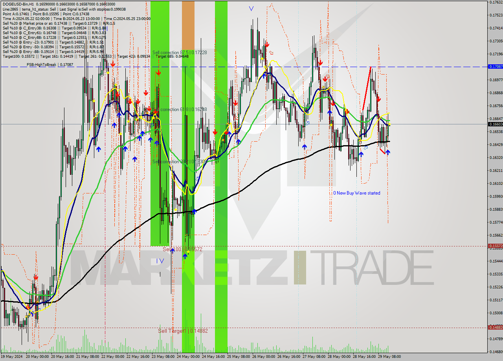This screenshot has height=361, width=503.
Task: Click the '24 May 16:00' time label
Action: [213, 357]
